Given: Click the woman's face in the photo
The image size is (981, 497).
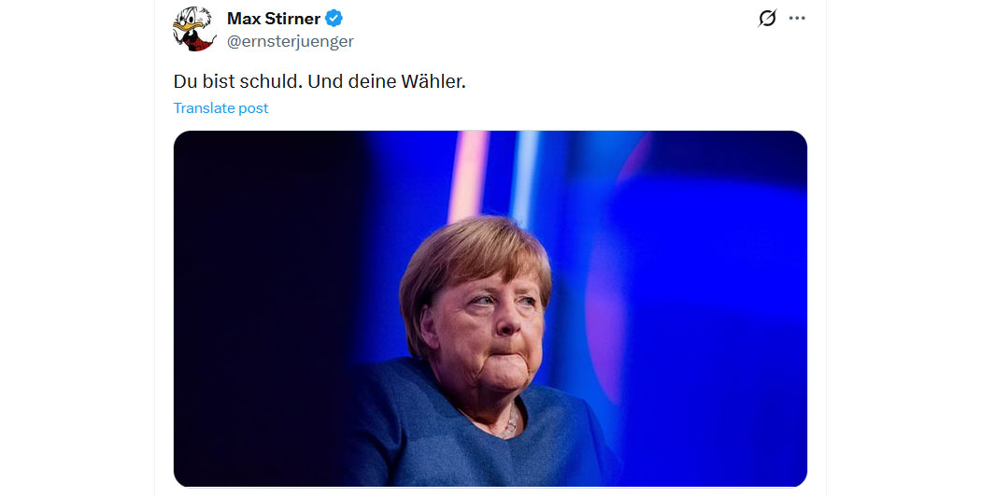Looking at the screenshot, I should [x=491, y=332].
